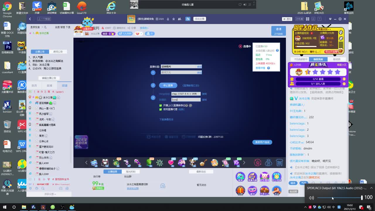375x211 pixels.
Task: Click the star favorite icon in title bar
Action: (x=174, y=19)
